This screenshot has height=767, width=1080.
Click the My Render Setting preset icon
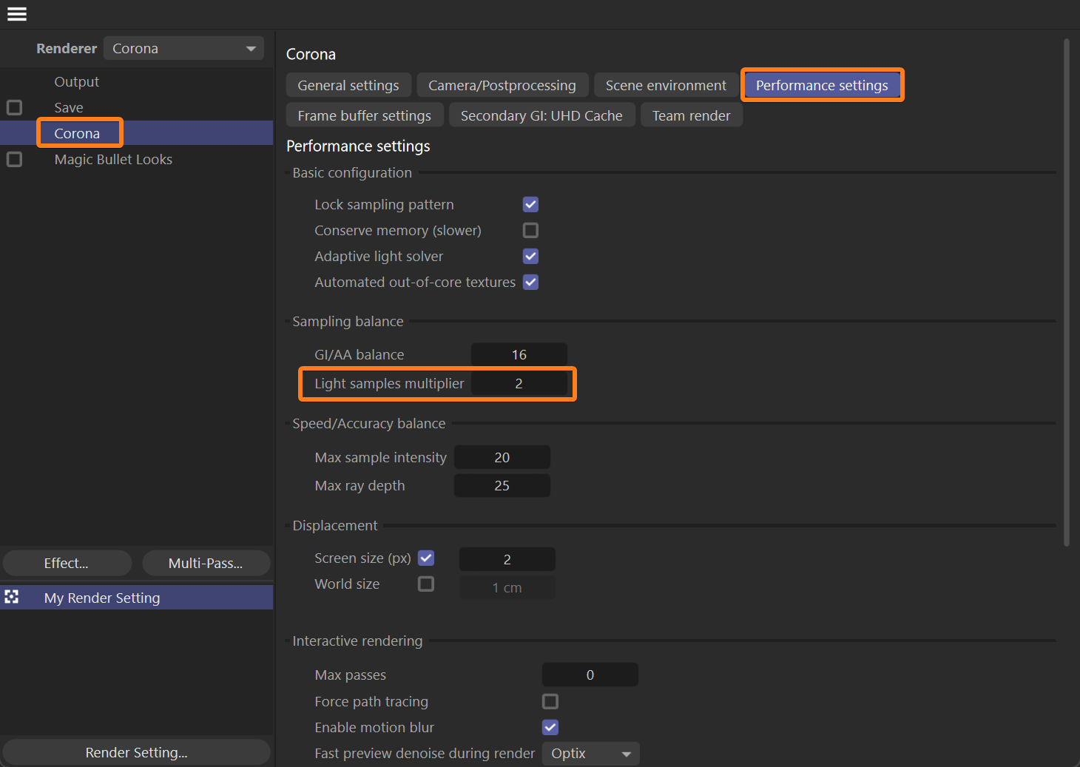pyautogui.click(x=12, y=597)
